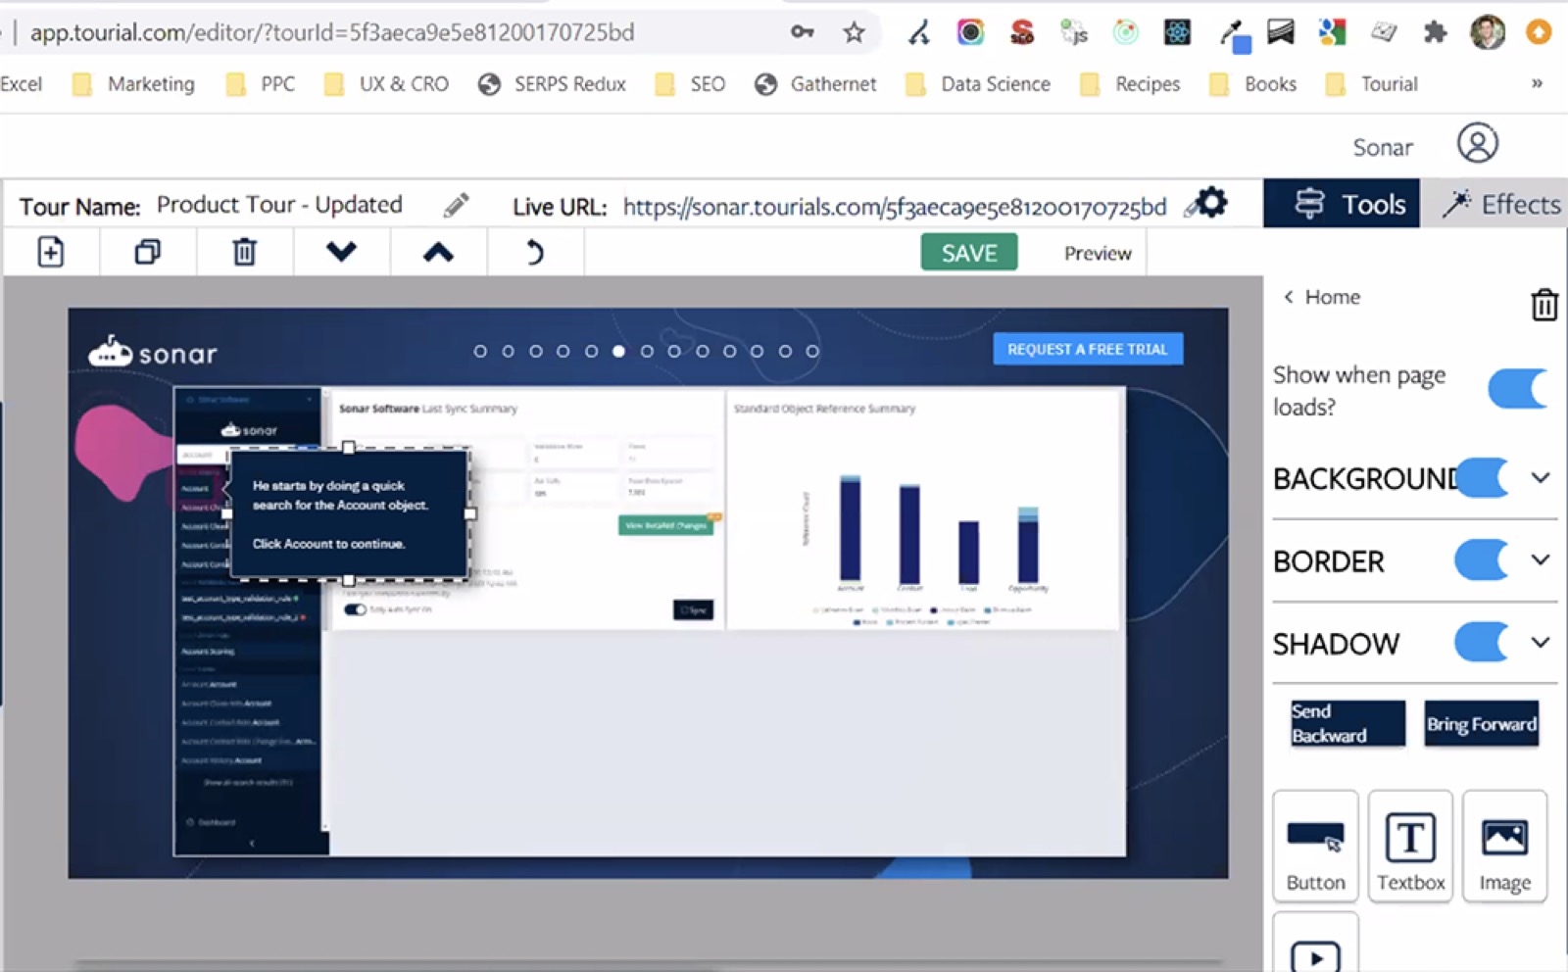Move page up with up chevron

click(x=438, y=253)
